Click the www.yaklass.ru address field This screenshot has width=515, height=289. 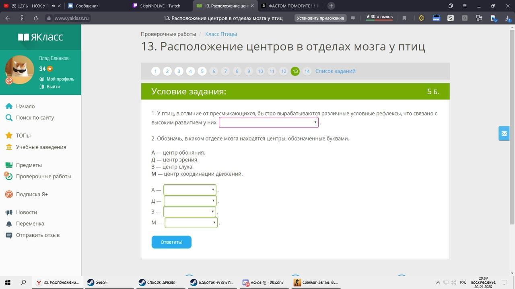(x=72, y=18)
